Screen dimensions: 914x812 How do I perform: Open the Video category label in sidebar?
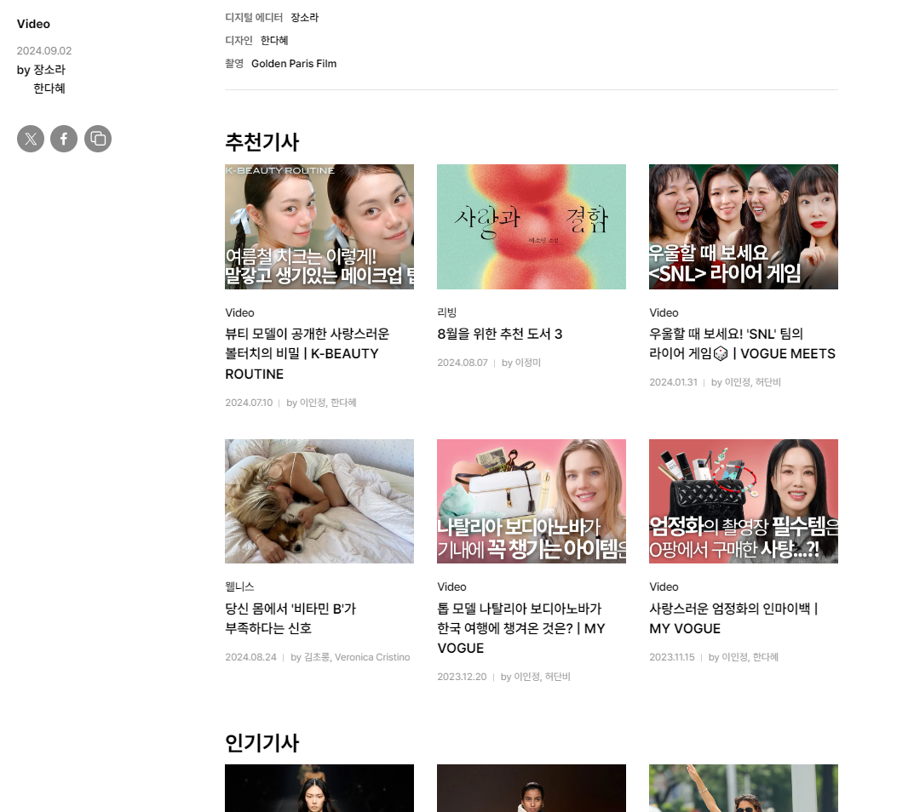pyautogui.click(x=33, y=24)
